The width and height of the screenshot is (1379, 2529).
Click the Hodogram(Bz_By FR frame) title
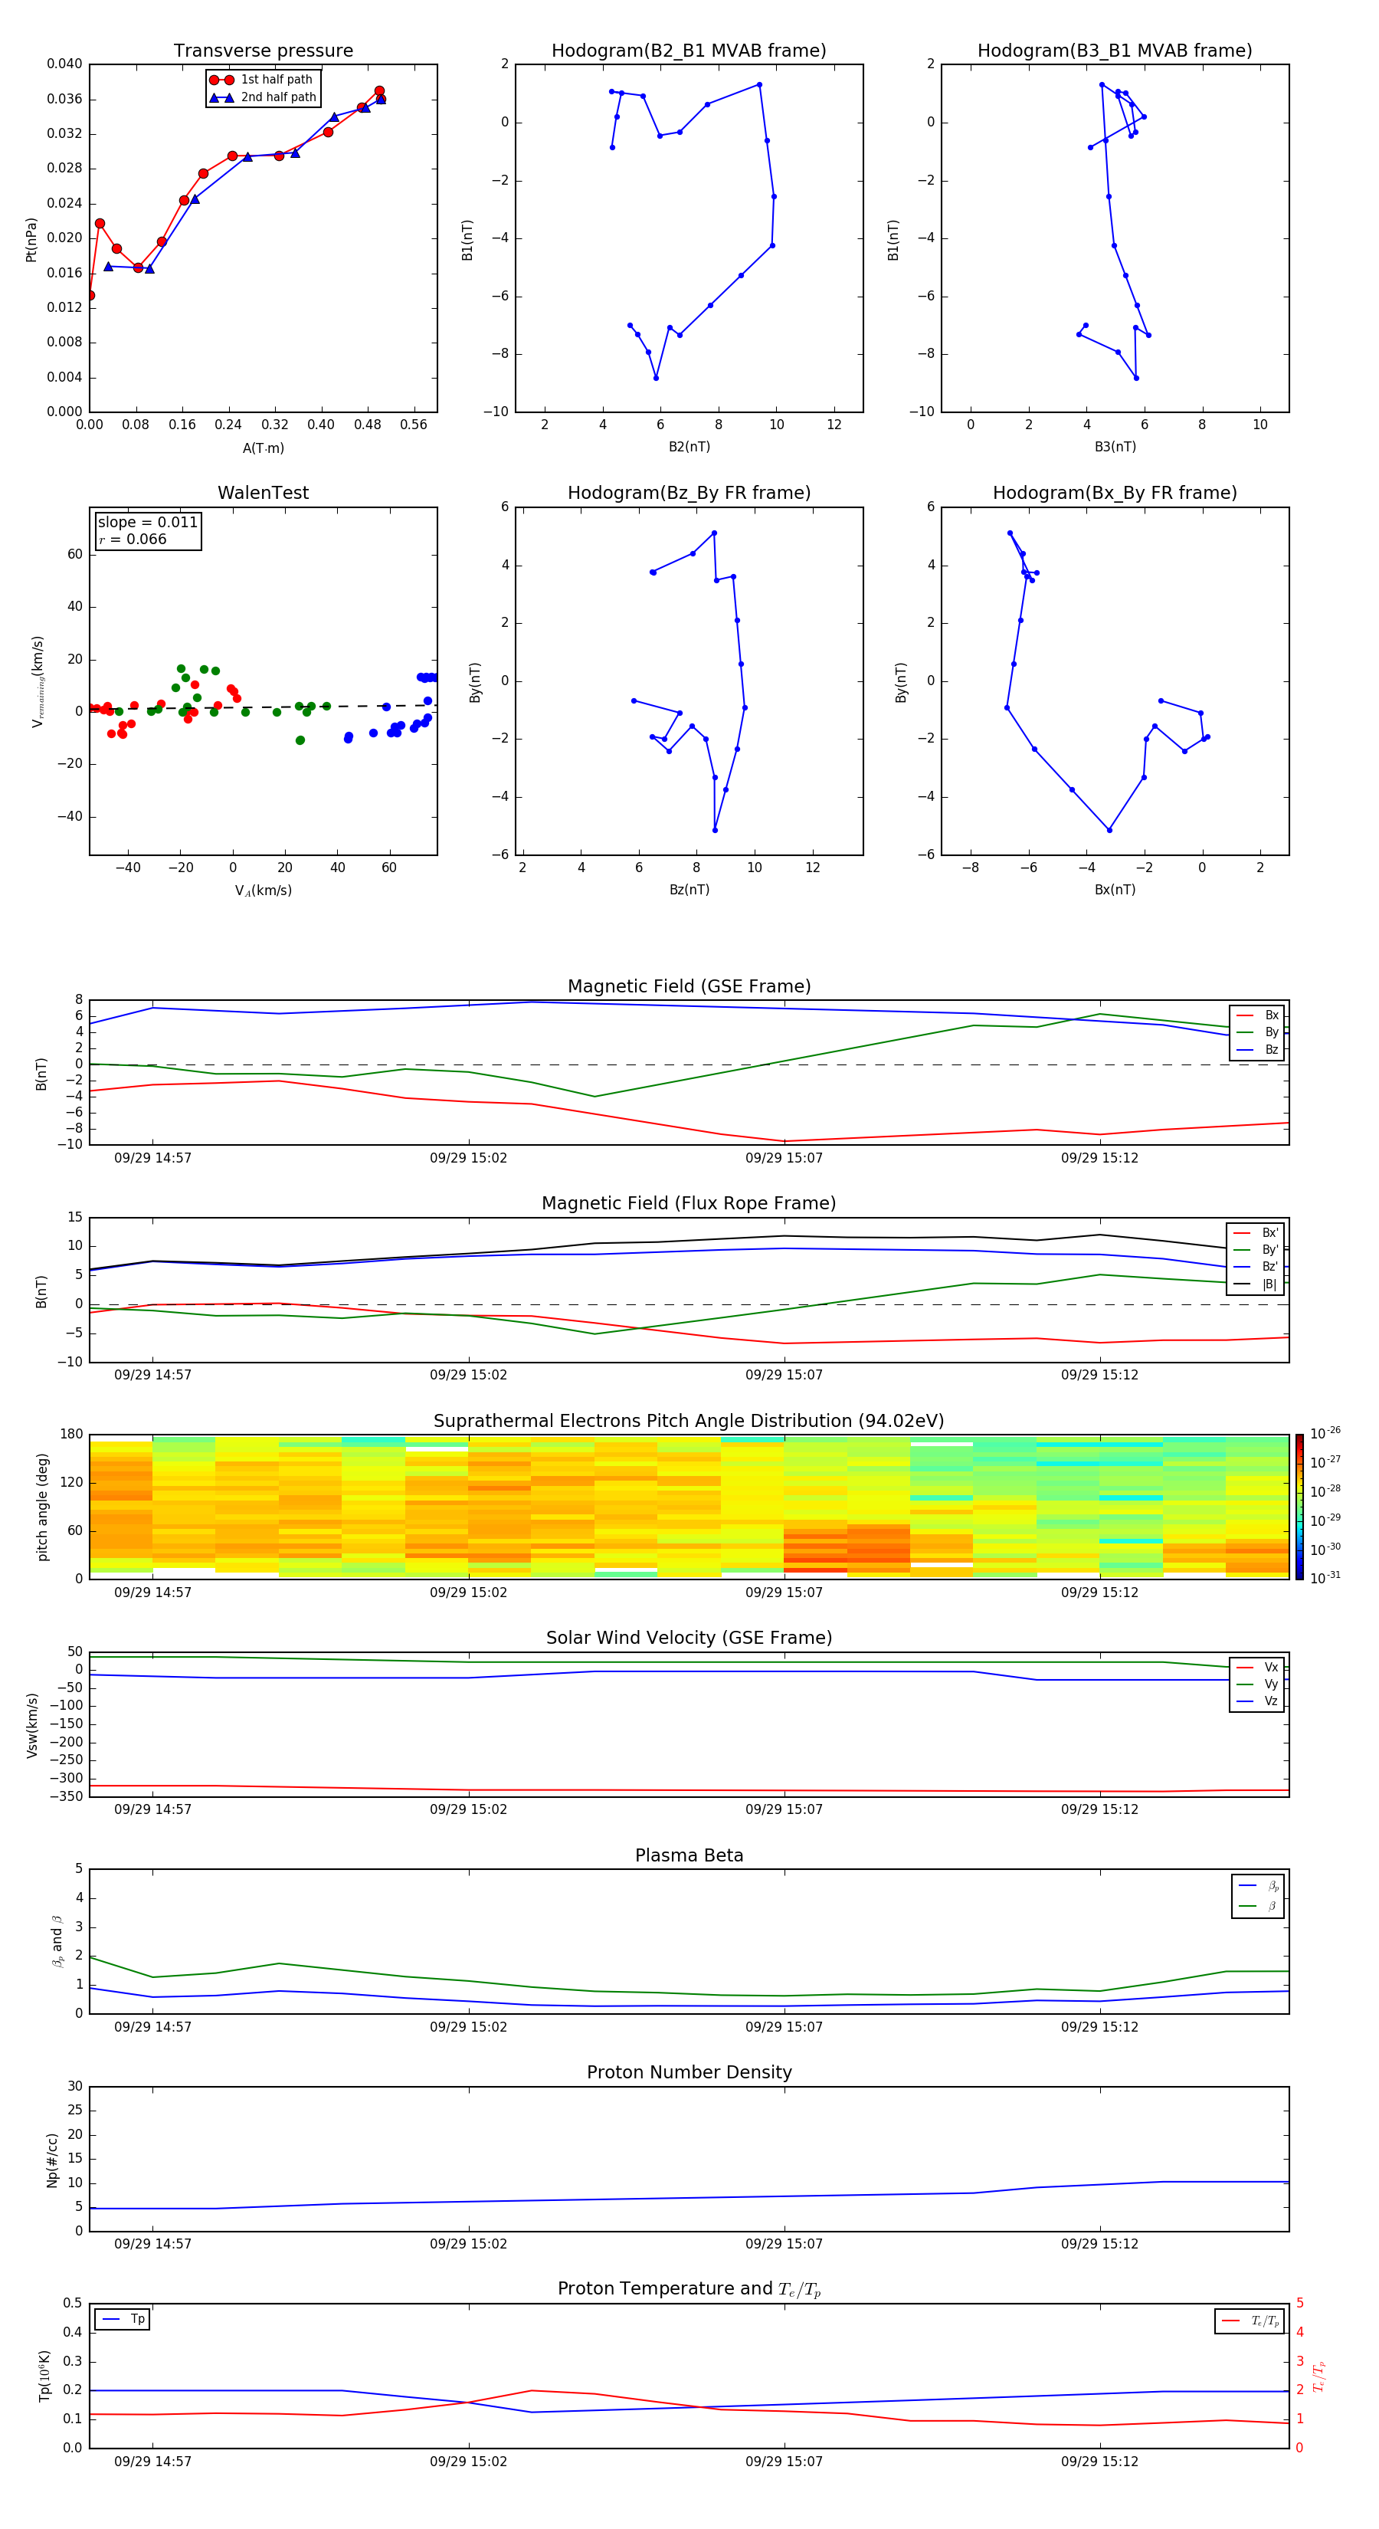(688, 493)
